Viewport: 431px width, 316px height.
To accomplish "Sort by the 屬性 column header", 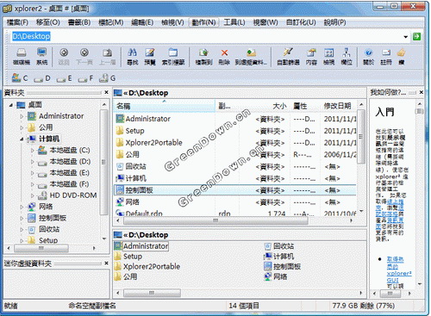I will [x=304, y=106].
